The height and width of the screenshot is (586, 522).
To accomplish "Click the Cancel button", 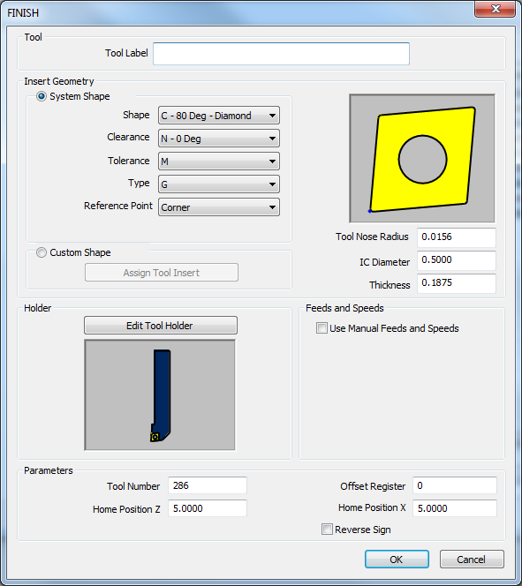I will (472, 560).
